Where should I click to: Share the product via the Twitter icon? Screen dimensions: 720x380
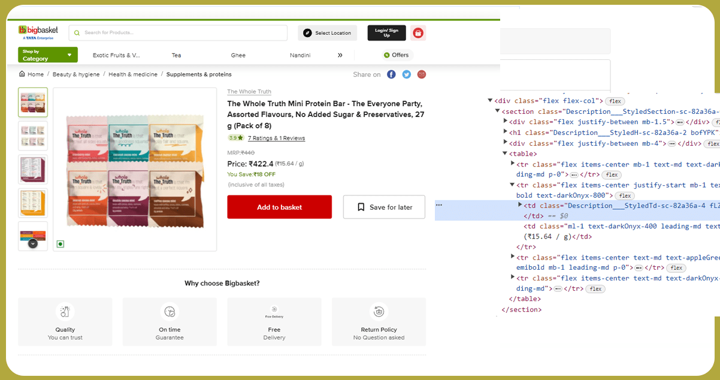pos(406,74)
